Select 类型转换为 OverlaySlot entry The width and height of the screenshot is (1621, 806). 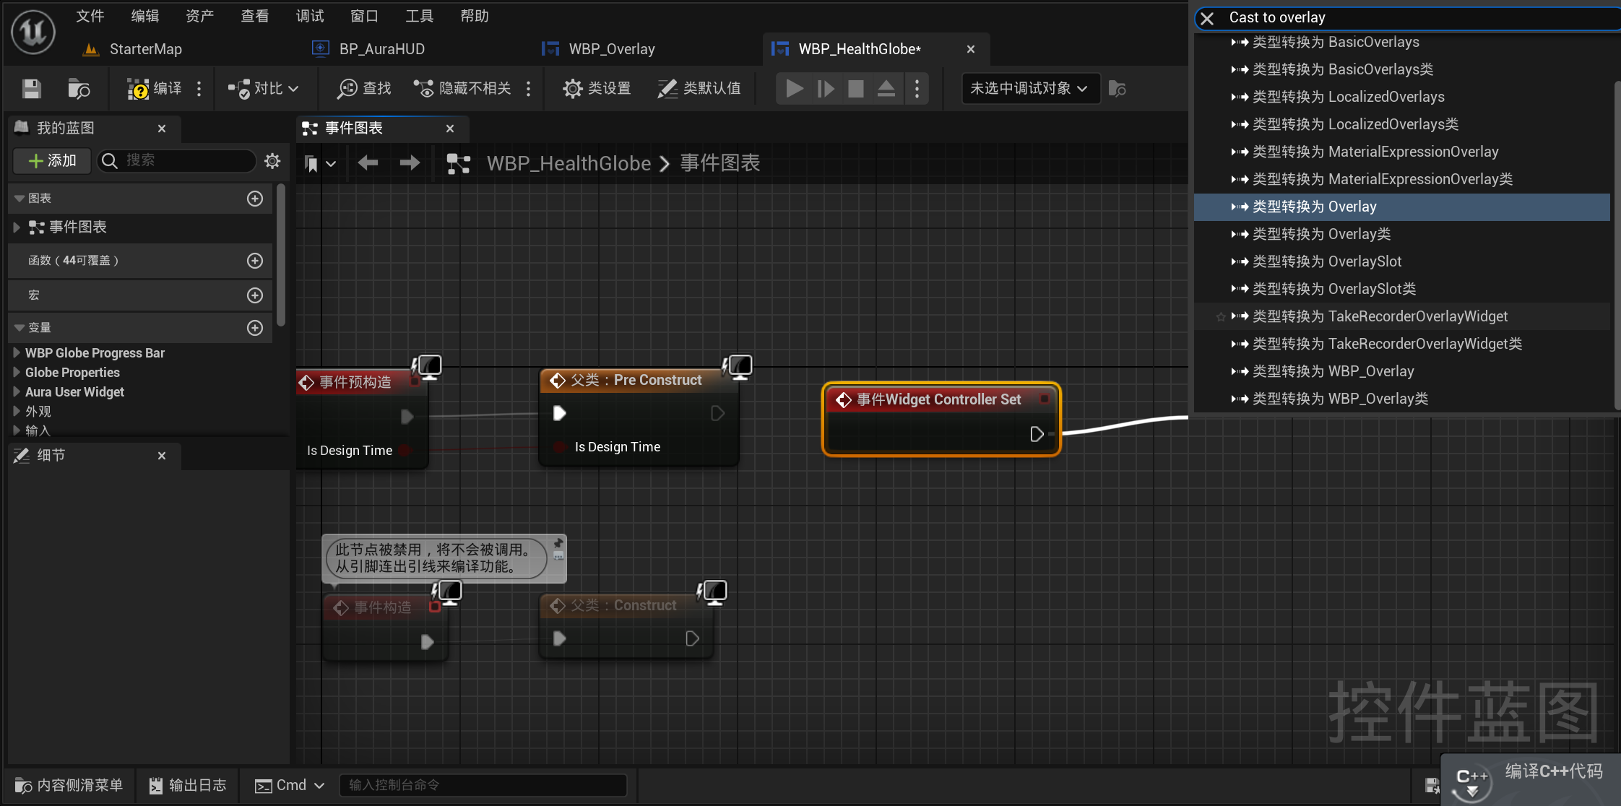coord(1401,261)
